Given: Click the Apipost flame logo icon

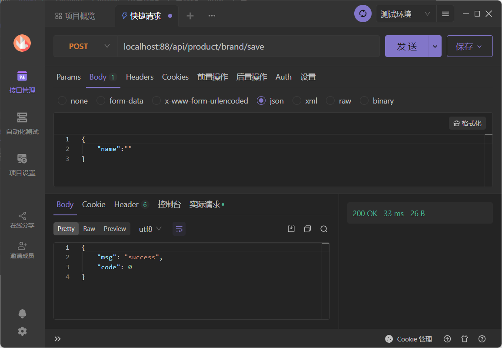Looking at the screenshot, I should pos(22,43).
